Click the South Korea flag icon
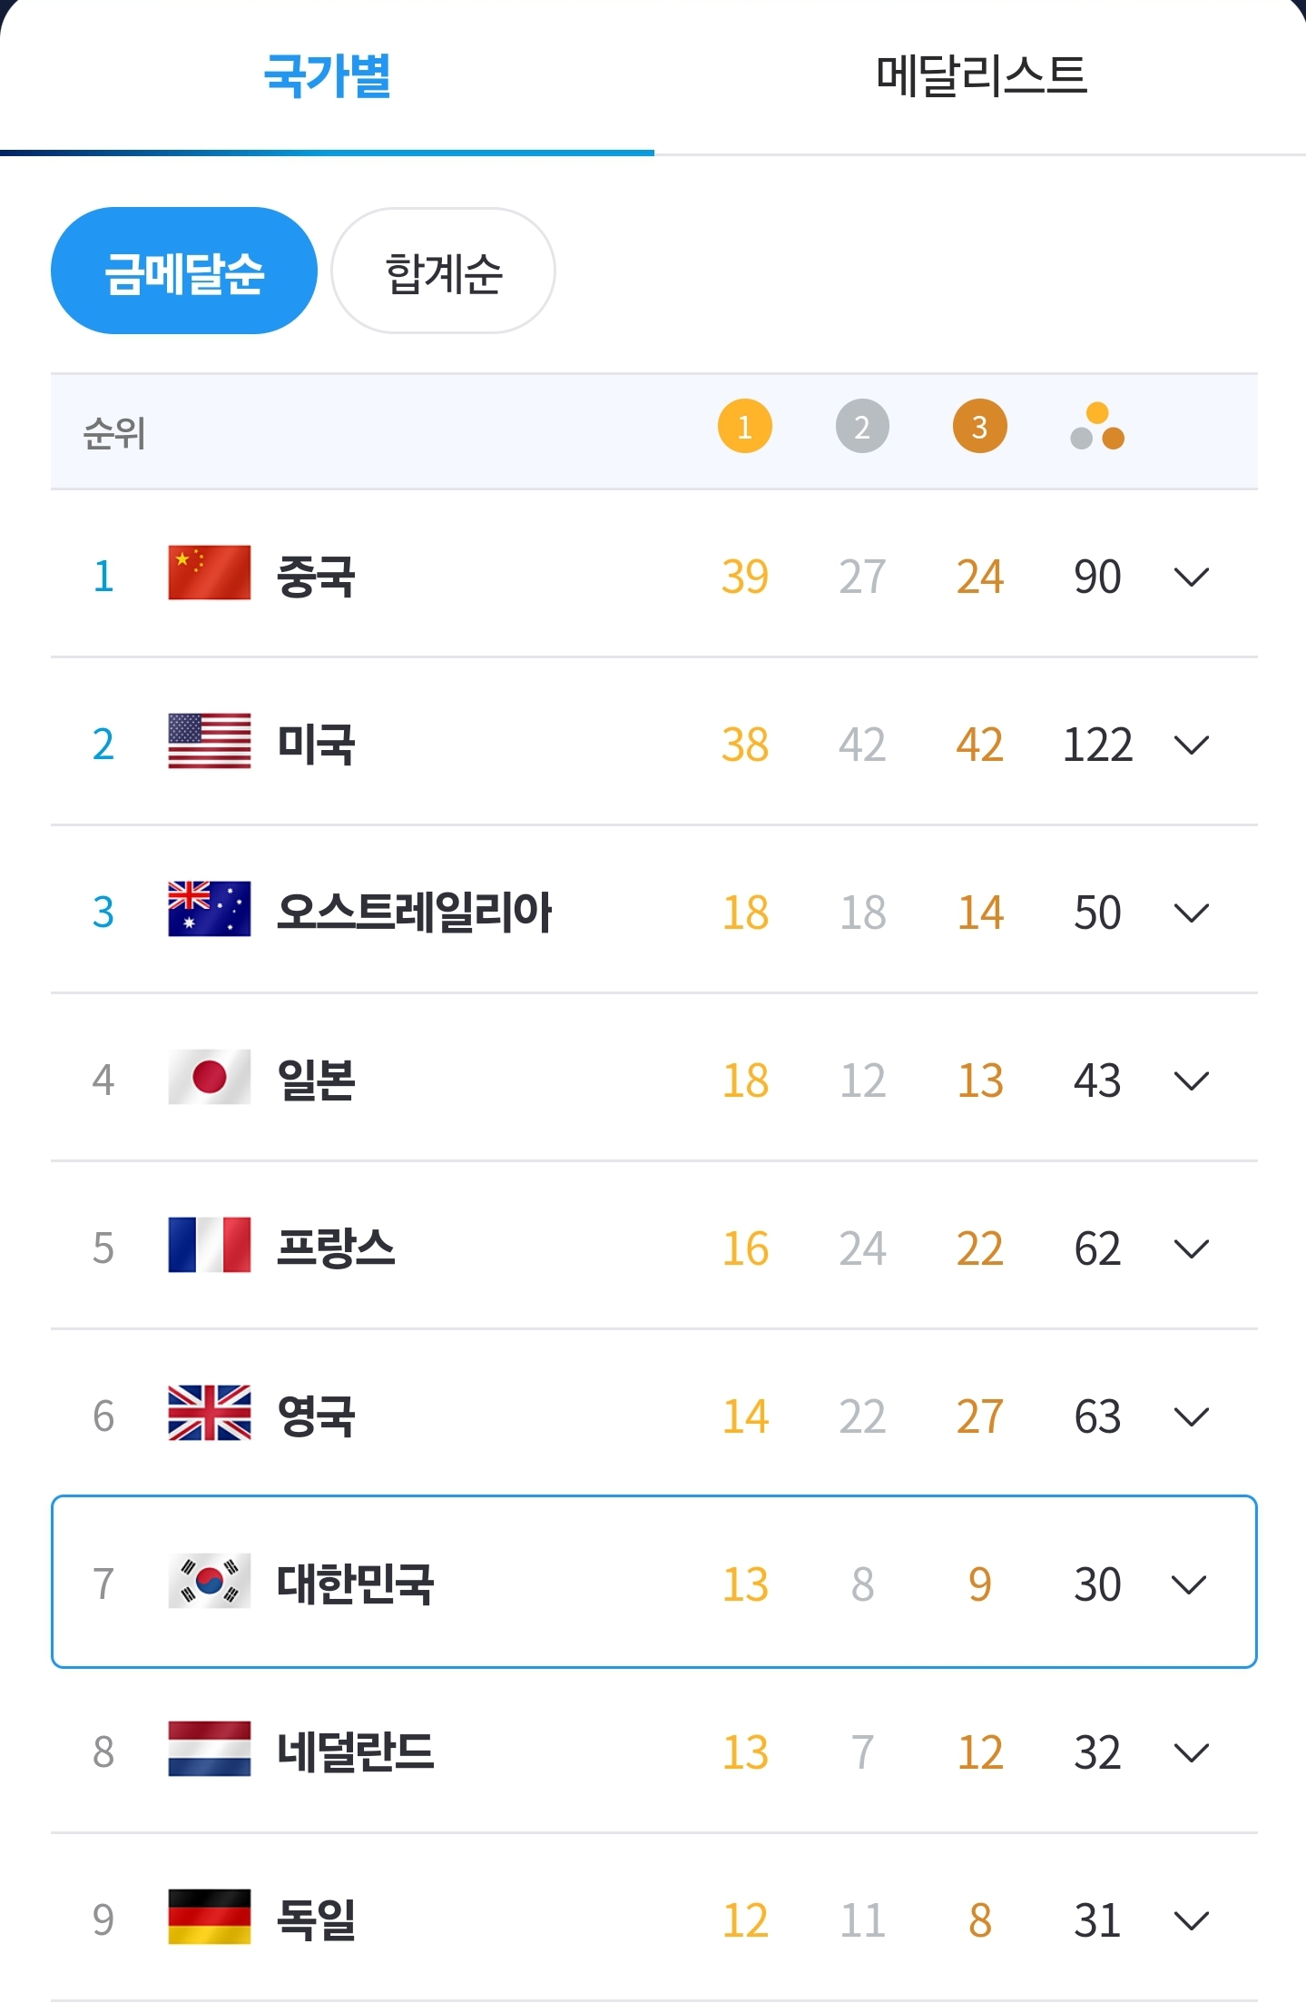1306x2003 pixels. click(x=210, y=1582)
